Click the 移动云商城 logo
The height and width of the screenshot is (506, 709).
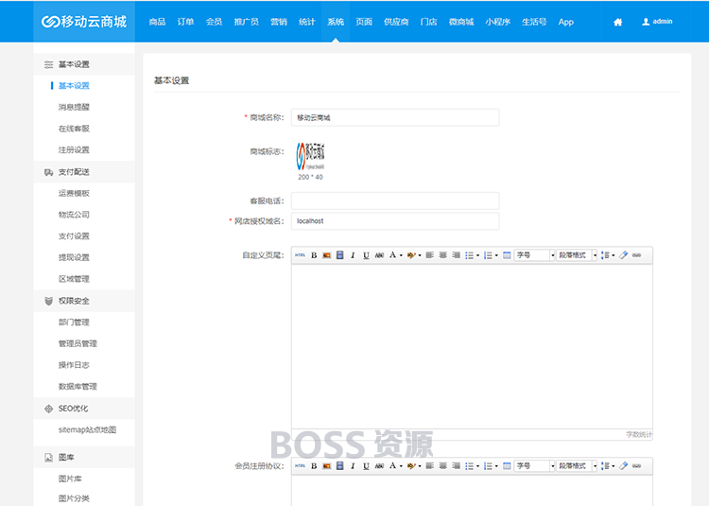tap(84, 22)
